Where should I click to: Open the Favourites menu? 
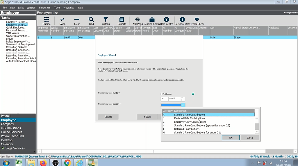[45, 8]
